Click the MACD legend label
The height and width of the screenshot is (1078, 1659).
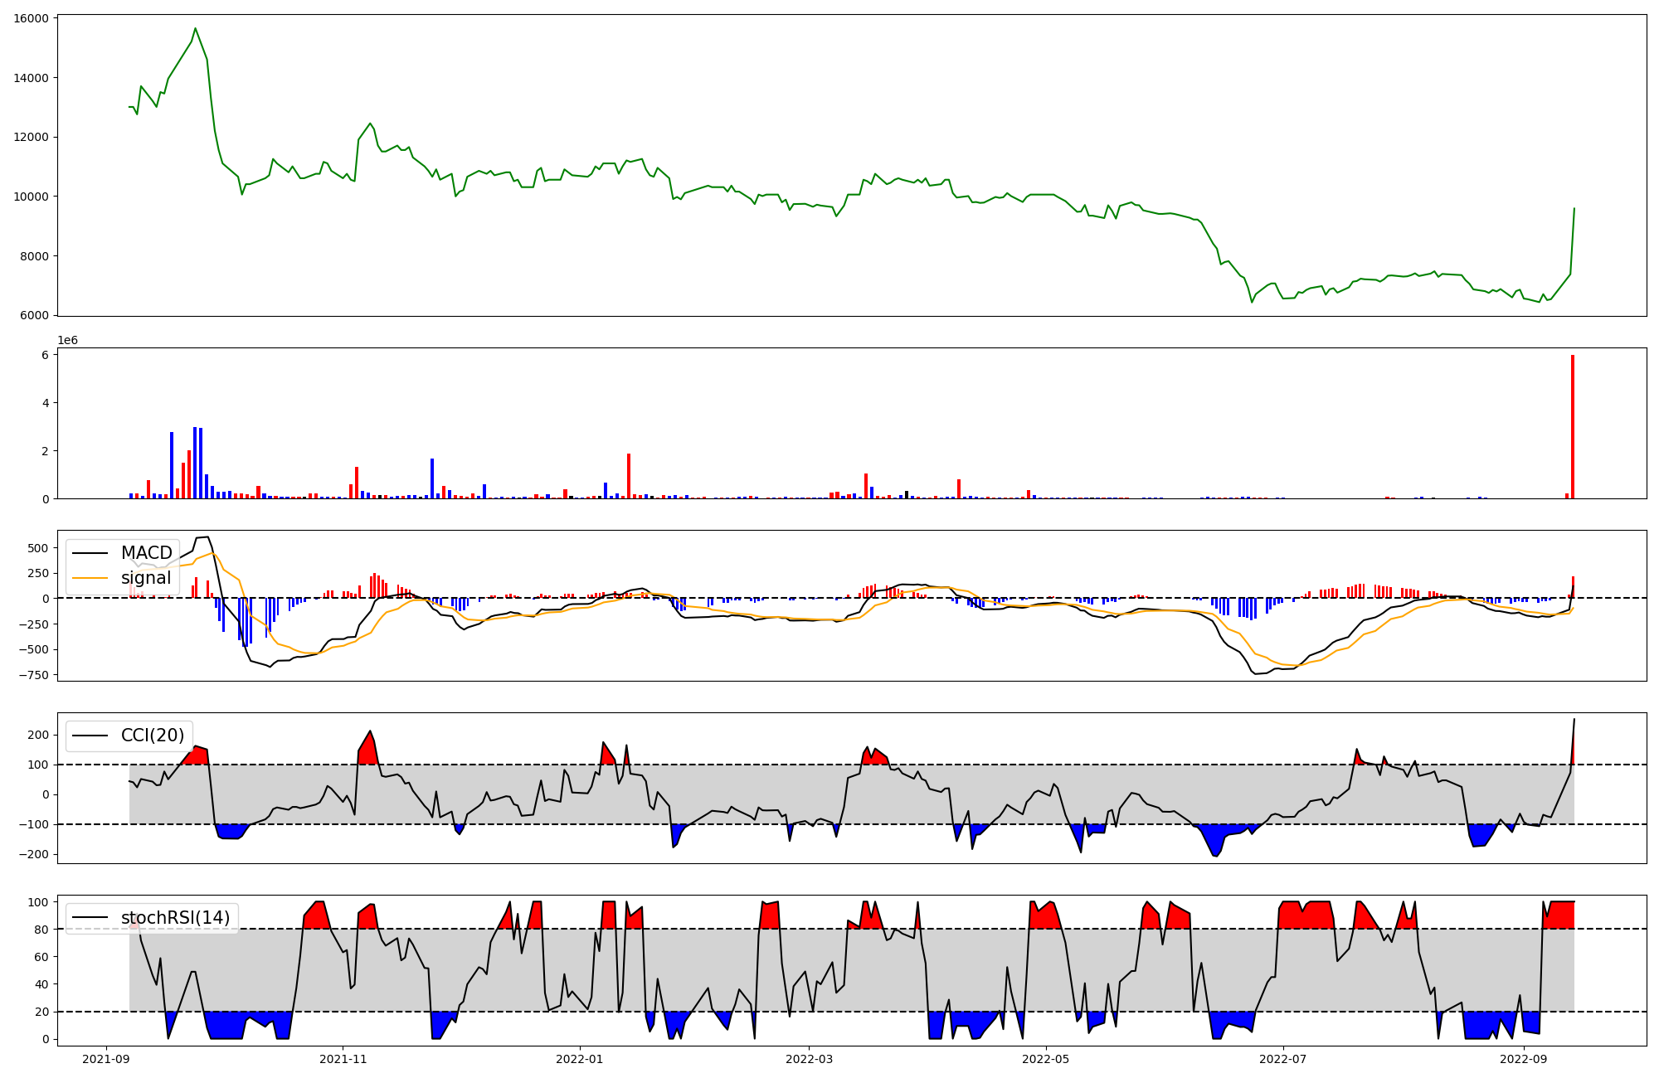point(146,553)
